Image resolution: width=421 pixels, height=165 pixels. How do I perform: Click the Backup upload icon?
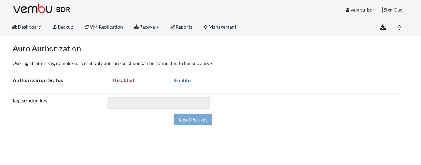tap(55, 27)
